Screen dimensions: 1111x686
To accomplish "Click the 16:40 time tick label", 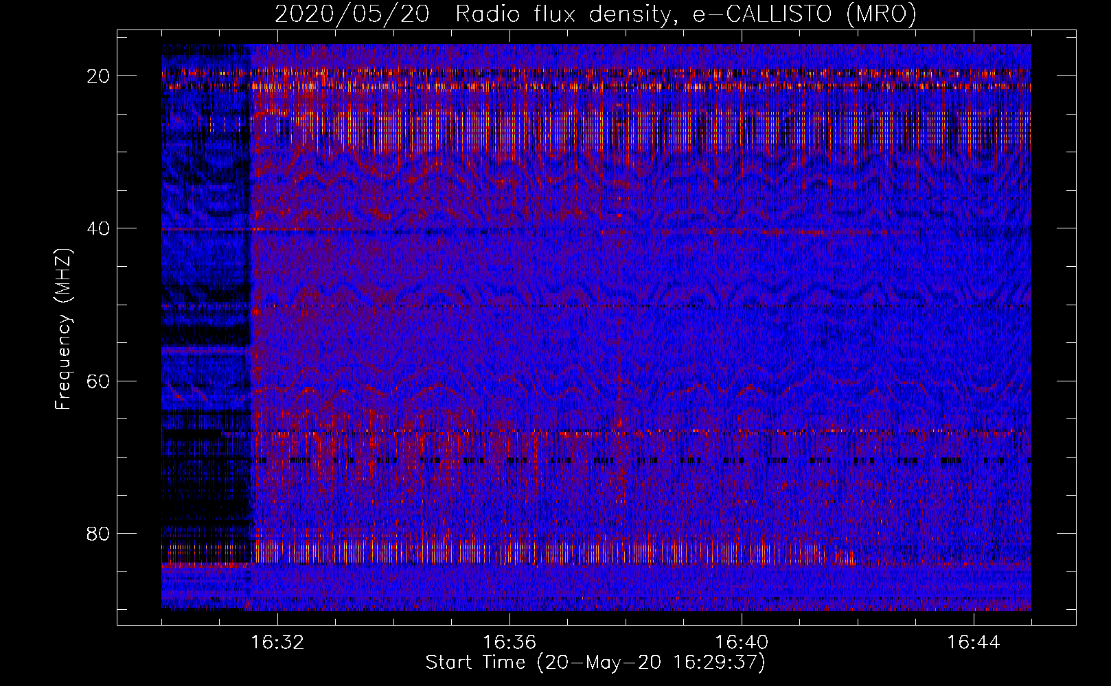I will [742, 643].
